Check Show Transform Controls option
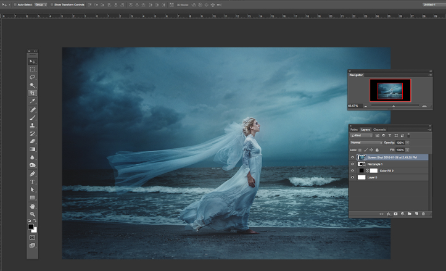Image resolution: width=446 pixels, height=271 pixels. pos(51,4)
